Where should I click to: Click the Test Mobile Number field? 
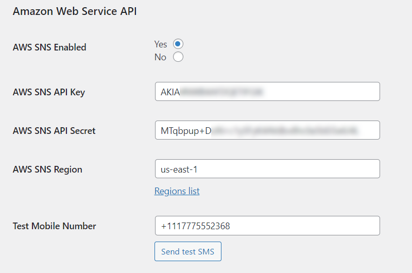click(x=267, y=226)
